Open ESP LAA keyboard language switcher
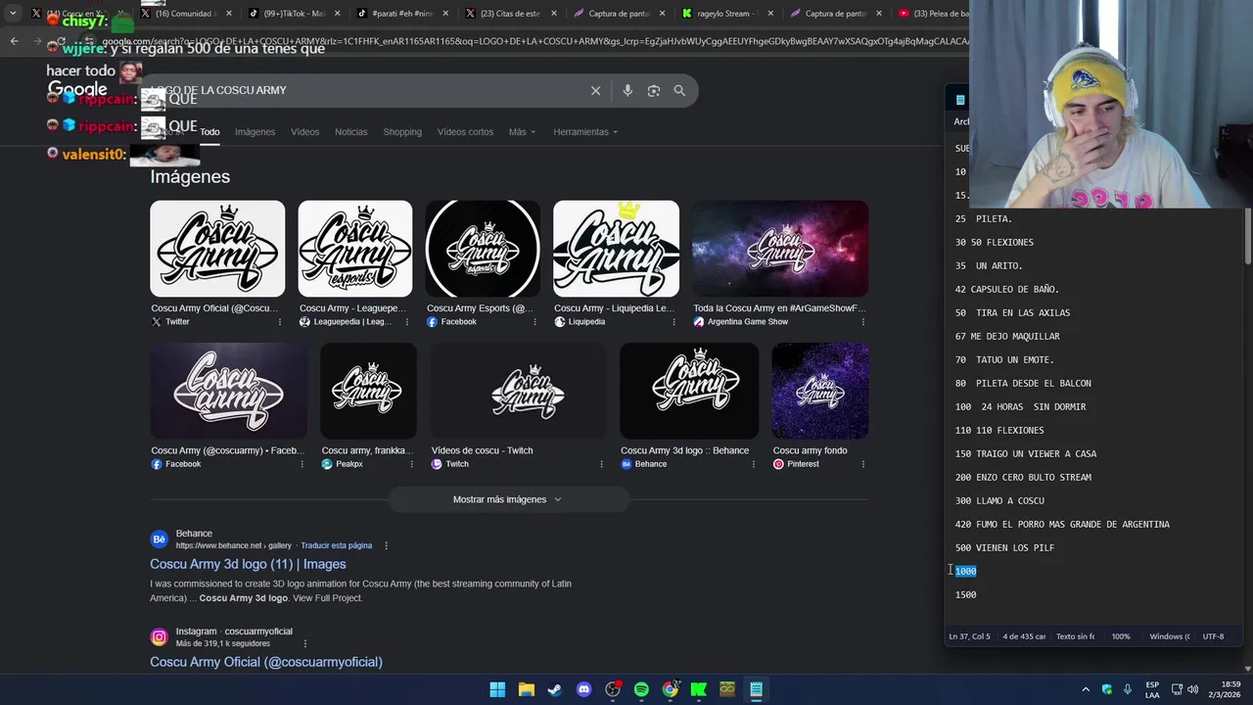 (x=1152, y=689)
